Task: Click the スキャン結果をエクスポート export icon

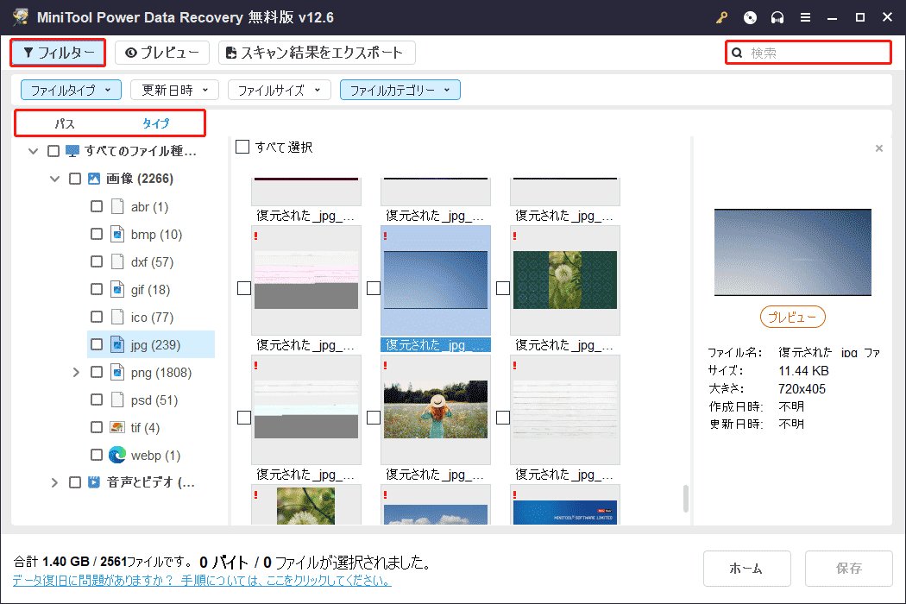Action: (229, 53)
